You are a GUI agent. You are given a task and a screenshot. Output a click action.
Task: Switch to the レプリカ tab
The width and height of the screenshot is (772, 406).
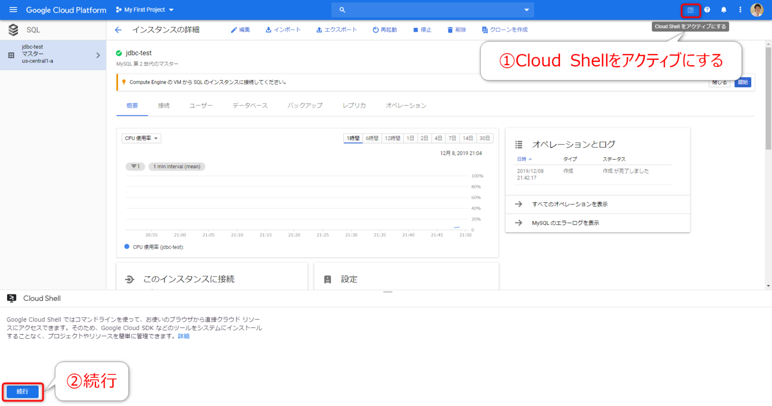pos(354,106)
